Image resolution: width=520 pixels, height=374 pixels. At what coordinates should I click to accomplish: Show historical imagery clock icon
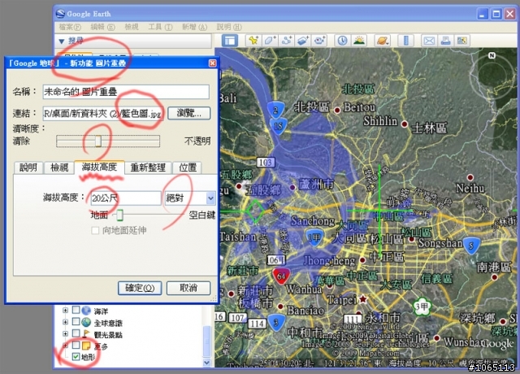[342, 41]
